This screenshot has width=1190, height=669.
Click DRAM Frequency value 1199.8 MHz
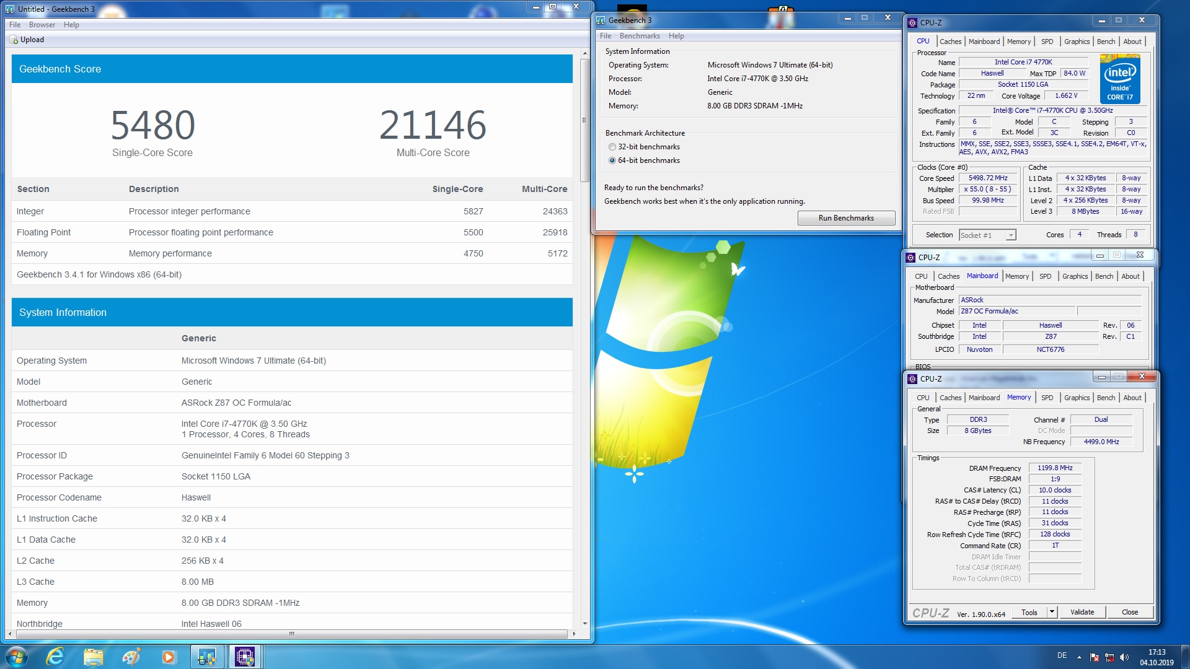1055,468
